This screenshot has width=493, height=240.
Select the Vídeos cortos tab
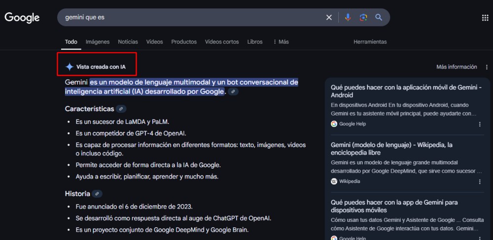coord(222,42)
